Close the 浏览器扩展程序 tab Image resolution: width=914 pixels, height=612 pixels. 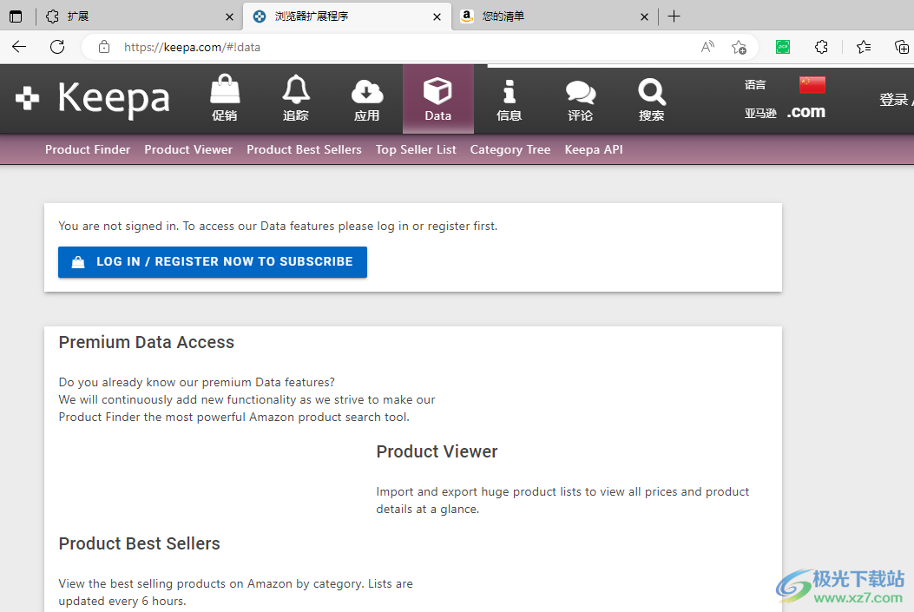click(x=437, y=16)
